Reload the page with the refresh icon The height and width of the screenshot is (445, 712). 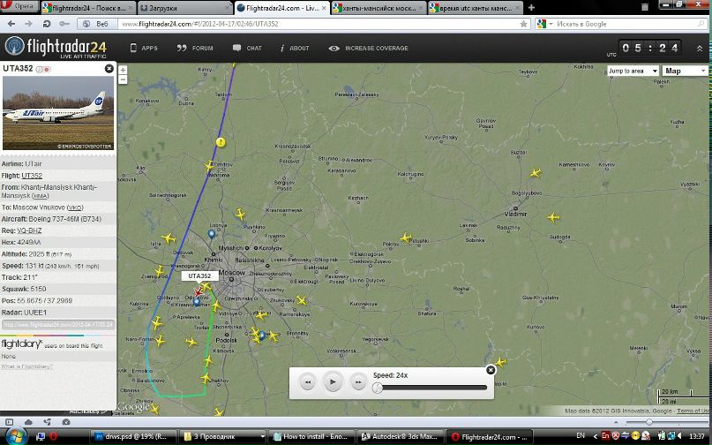46,24
